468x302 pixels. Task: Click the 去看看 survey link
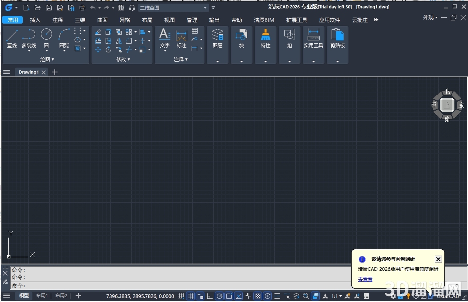365,279
